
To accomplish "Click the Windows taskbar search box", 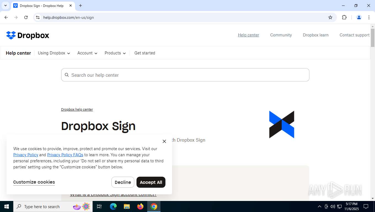I will [52, 206].
